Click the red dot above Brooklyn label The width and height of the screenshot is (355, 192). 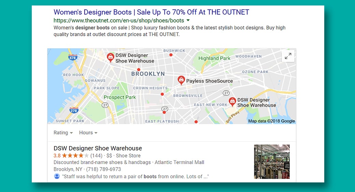[x=139, y=70]
